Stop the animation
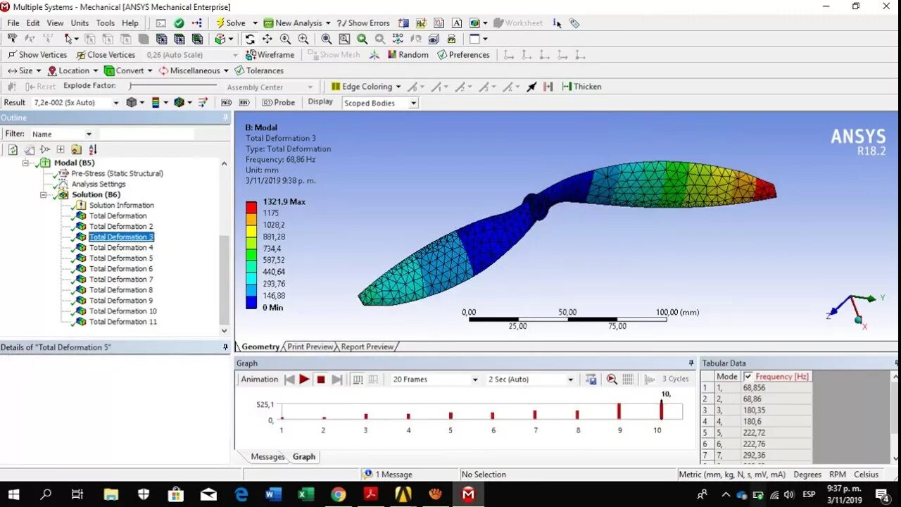Viewport: 901px width, 507px height. click(x=321, y=380)
